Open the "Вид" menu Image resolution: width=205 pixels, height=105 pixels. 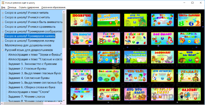pos(3,7)
